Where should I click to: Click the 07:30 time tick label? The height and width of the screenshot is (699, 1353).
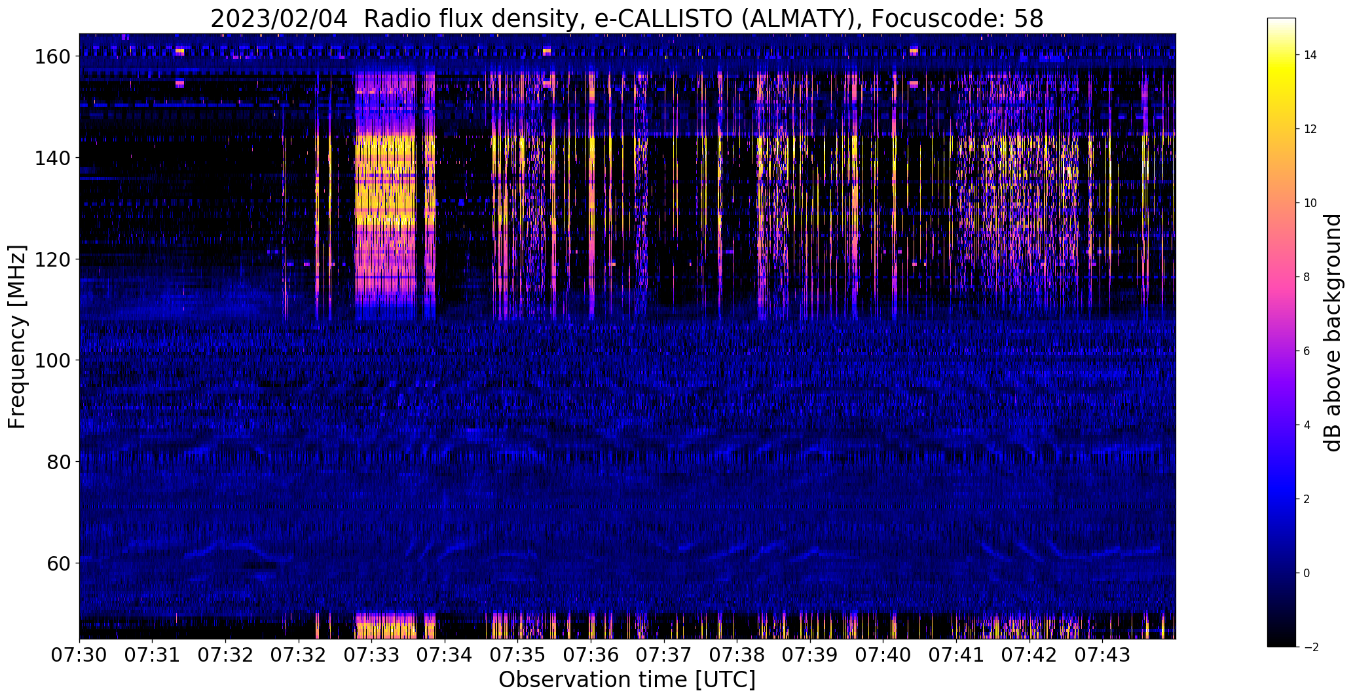(x=79, y=654)
